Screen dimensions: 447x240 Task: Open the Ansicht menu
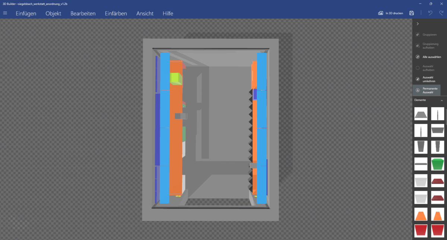point(145,13)
